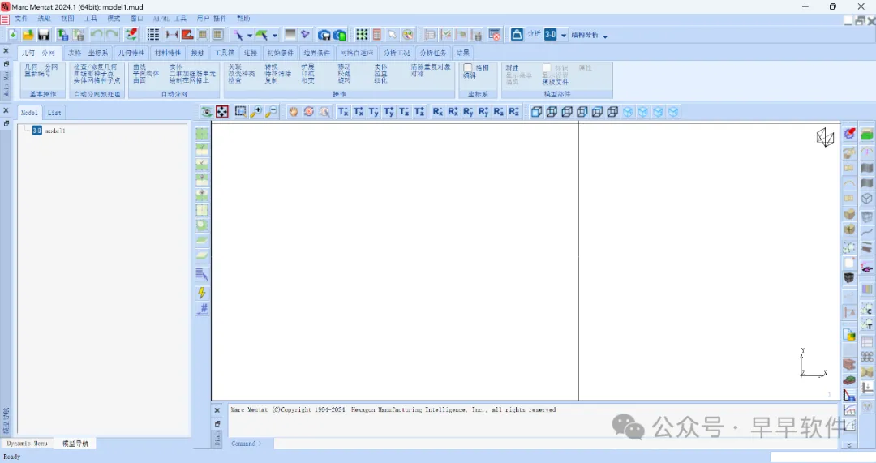This screenshot has height=463, width=876.
Task: Create a new model file
Action: coord(12,35)
